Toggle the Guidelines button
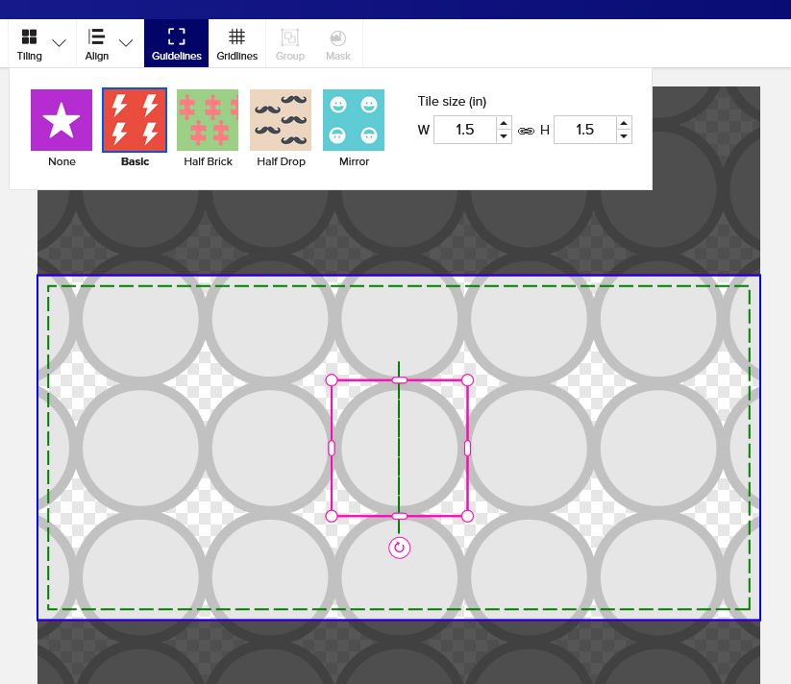Image resolution: width=791 pixels, height=684 pixels. click(x=177, y=43)
